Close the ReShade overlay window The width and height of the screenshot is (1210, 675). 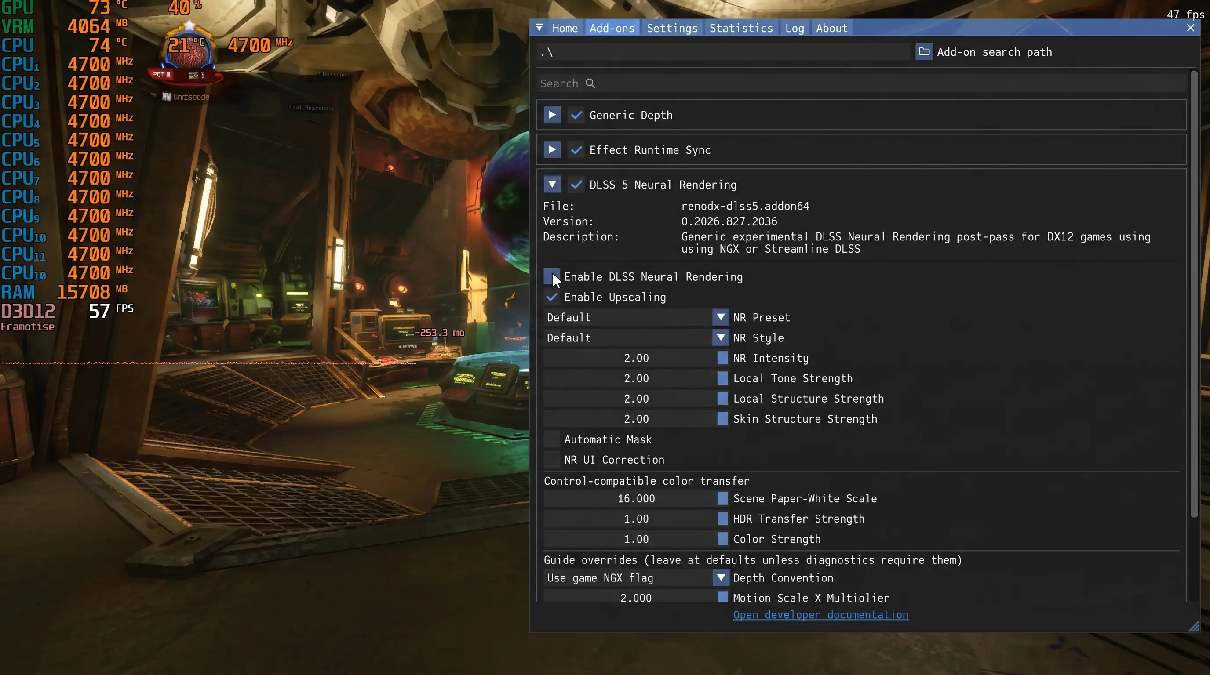click(1190, 28)
